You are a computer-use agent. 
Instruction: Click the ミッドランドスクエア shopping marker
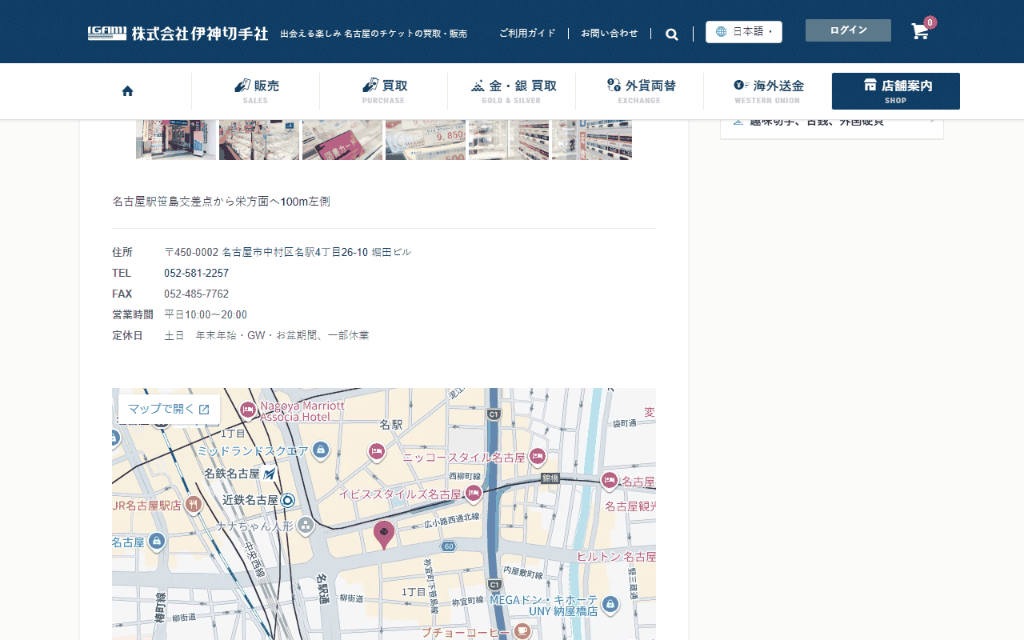click(321, 450)
